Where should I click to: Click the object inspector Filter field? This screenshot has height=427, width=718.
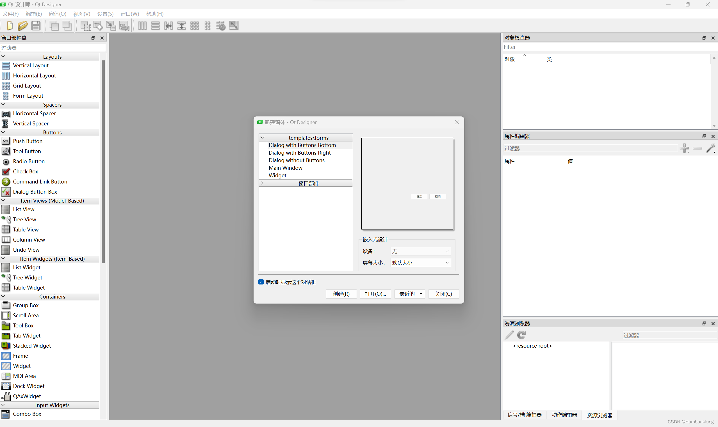pyautogui.click(x=610, y=47)
